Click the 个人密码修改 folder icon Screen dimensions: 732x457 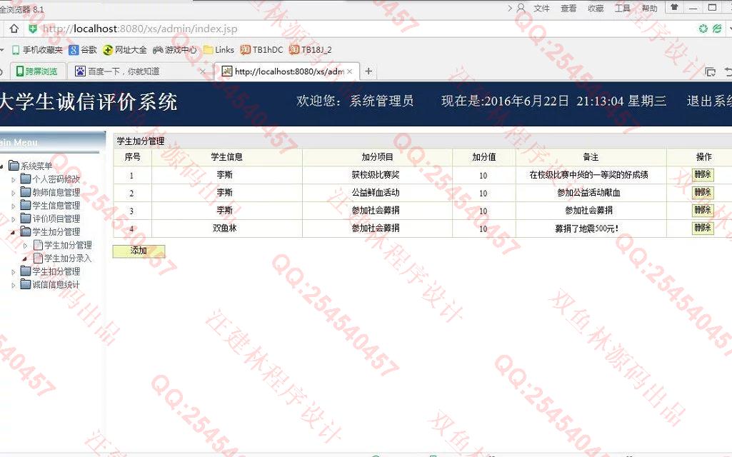point(26,179)
